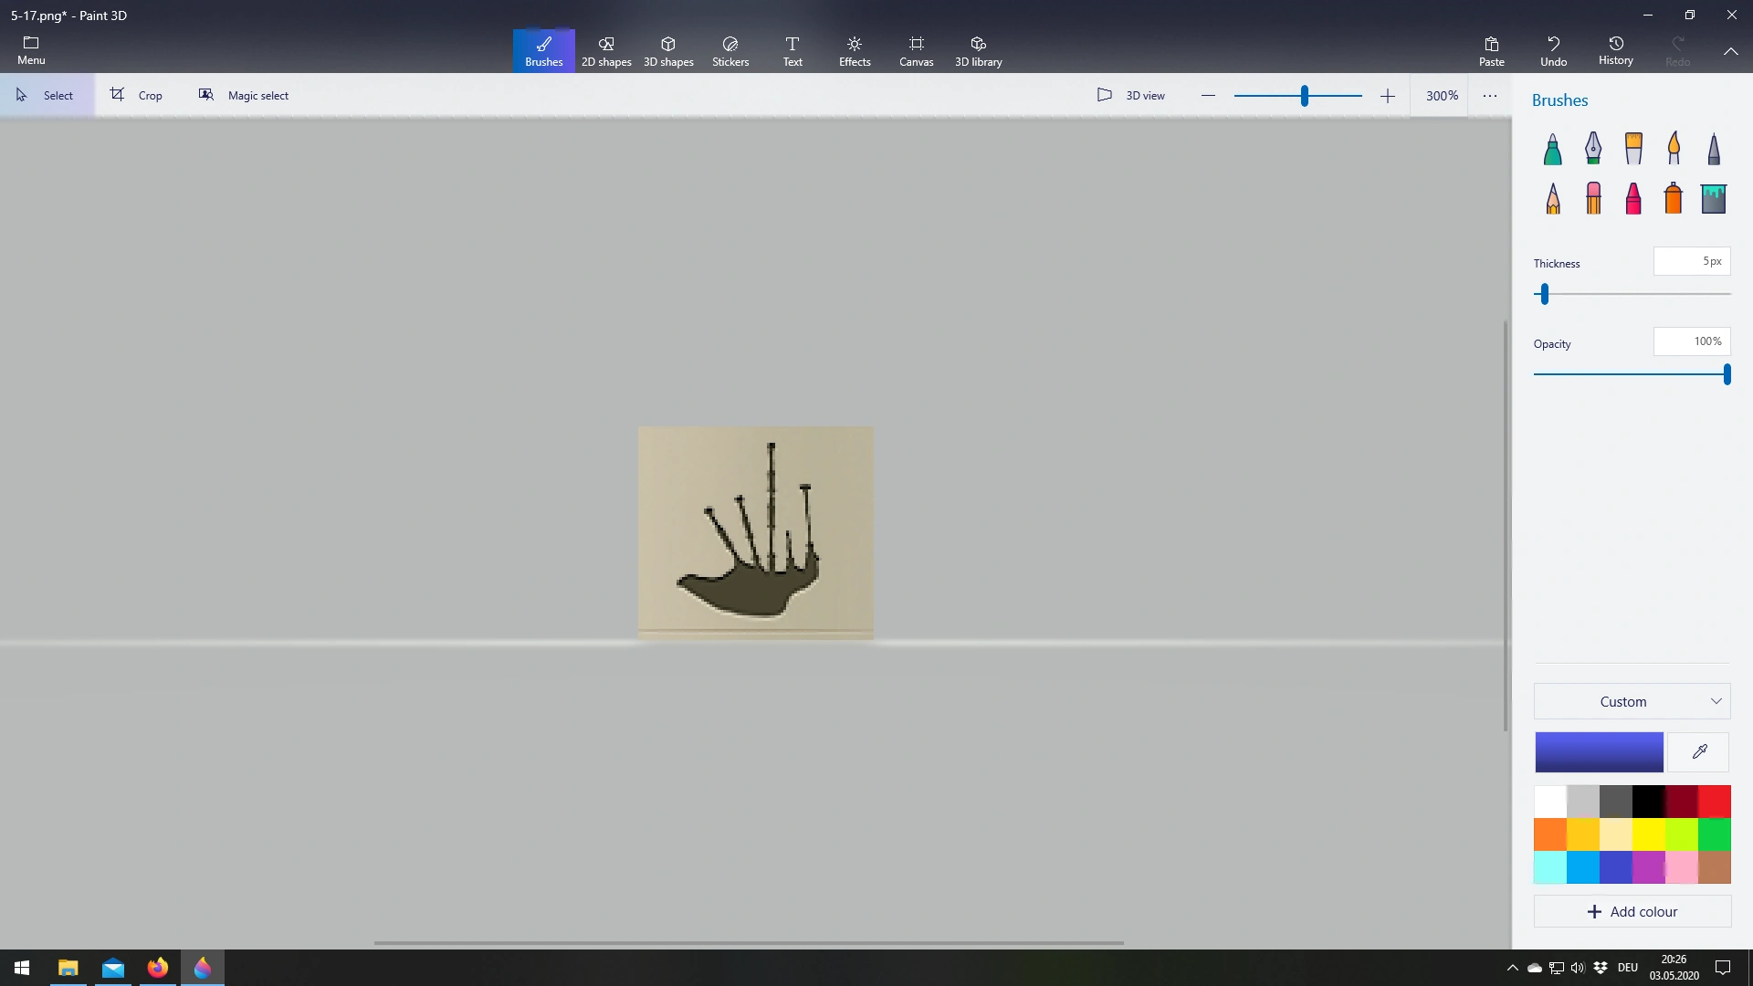This screenshot has height=986, width=1753.
Task: Choose the red colour swatch
Action: point(1714,802)
